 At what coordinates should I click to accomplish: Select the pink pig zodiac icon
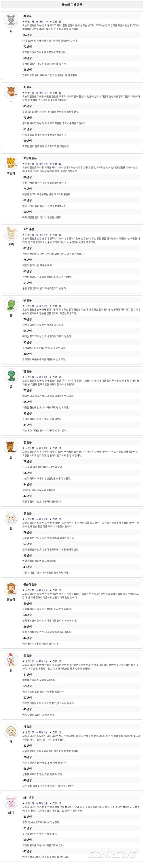pos(11,802)
